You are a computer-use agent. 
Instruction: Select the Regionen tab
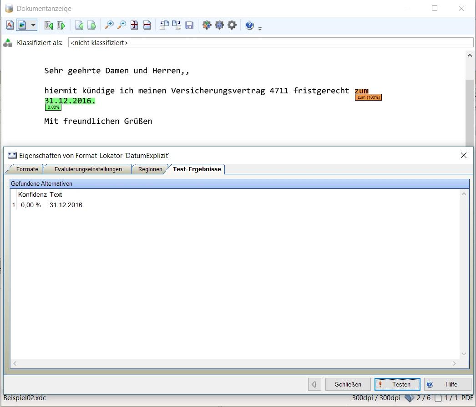[150, 169]
